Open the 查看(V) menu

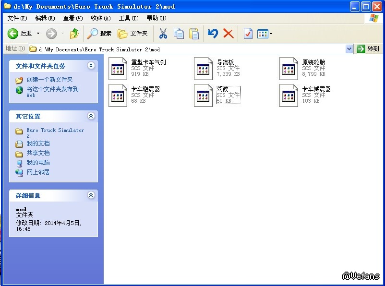72,18
